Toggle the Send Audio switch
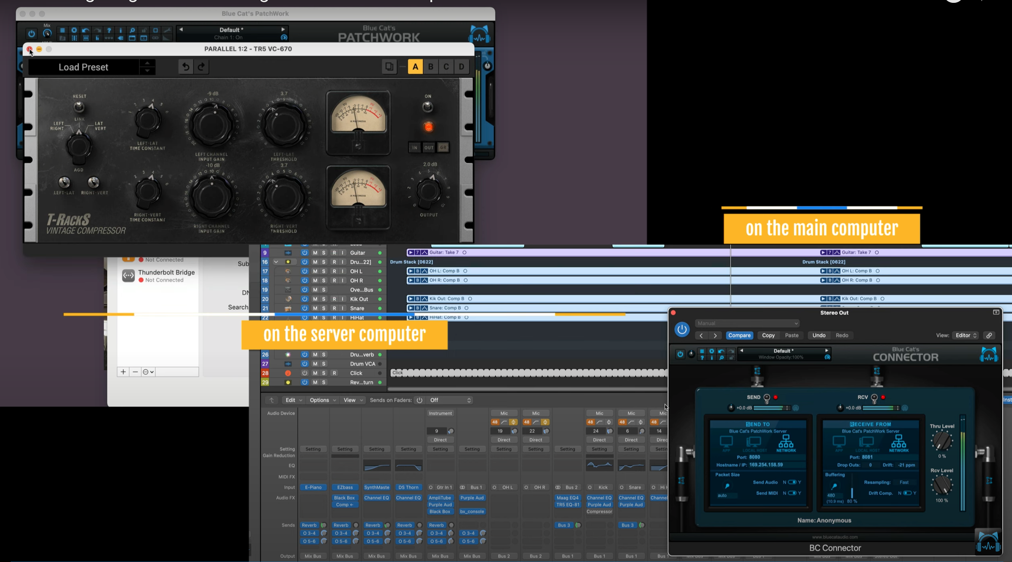Image resolution: width=1012 pixels, height=562 pixels. click(792, 482)
